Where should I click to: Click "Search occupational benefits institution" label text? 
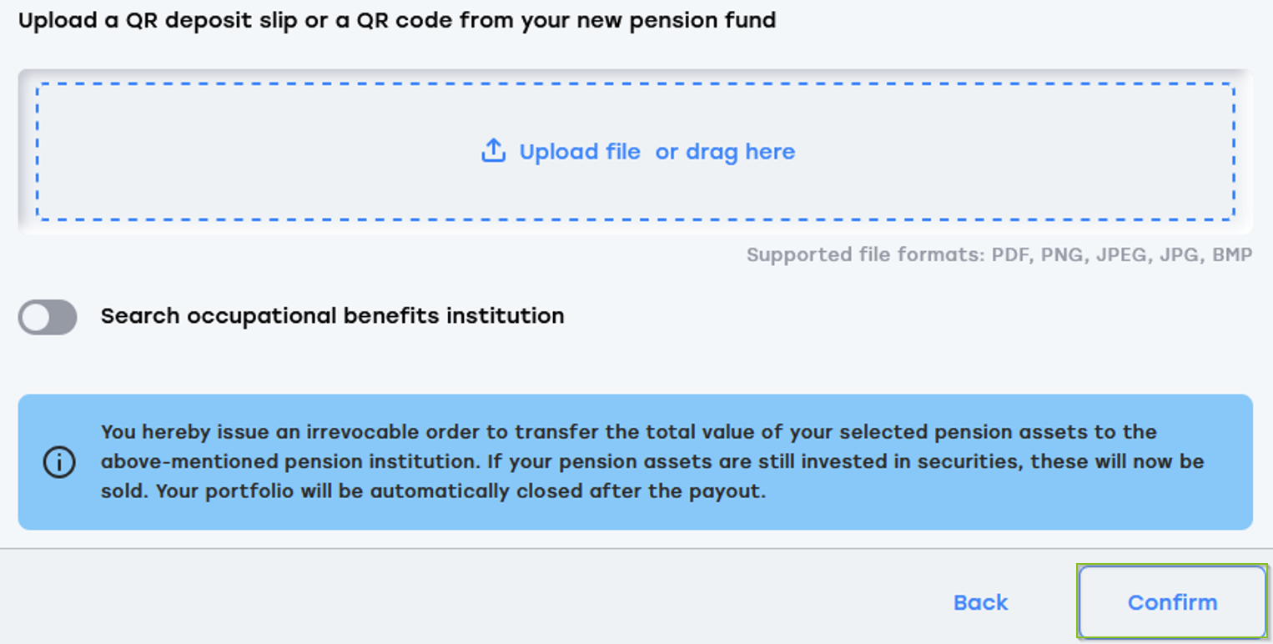click(333, 316)
